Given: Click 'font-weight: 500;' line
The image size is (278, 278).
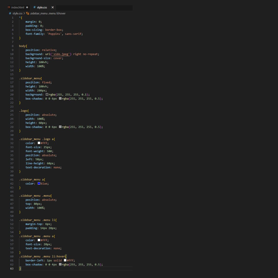Looking at the screenshot, I should tap(39, 151).
